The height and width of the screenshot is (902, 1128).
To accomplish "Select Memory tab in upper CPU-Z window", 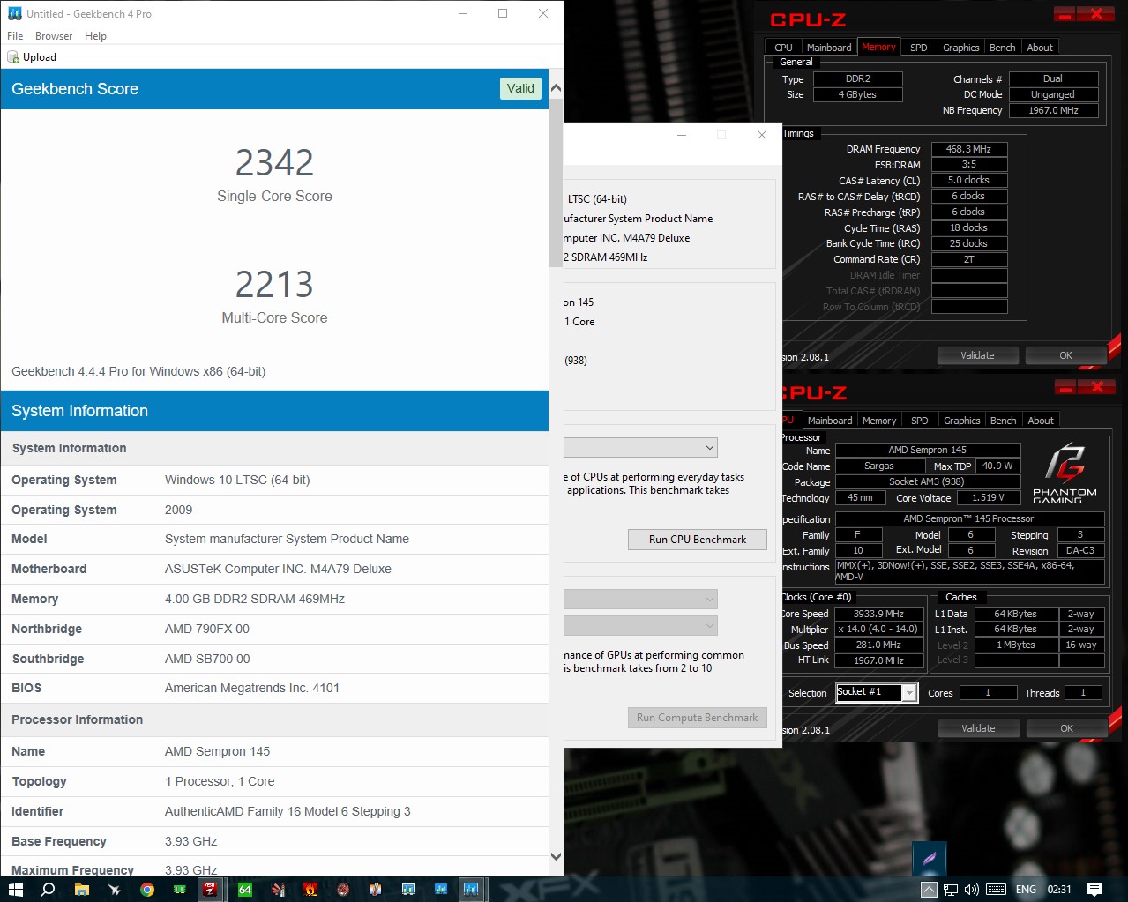I will [878, 47].
